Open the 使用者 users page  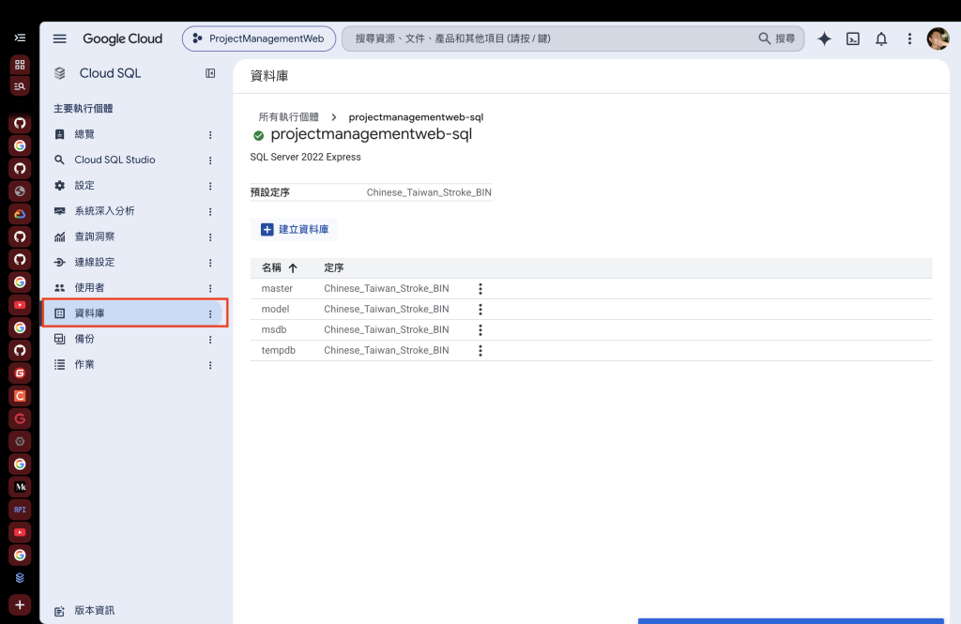pyautogui.click(x=89, y=287)
